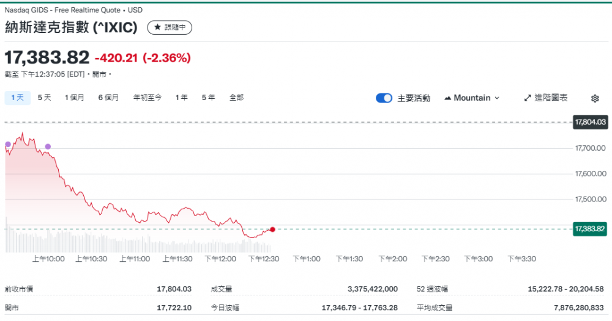This screenshot has width=612, height=321.
Task: Click the second purple event marker on chart
Action: point(48,146)
